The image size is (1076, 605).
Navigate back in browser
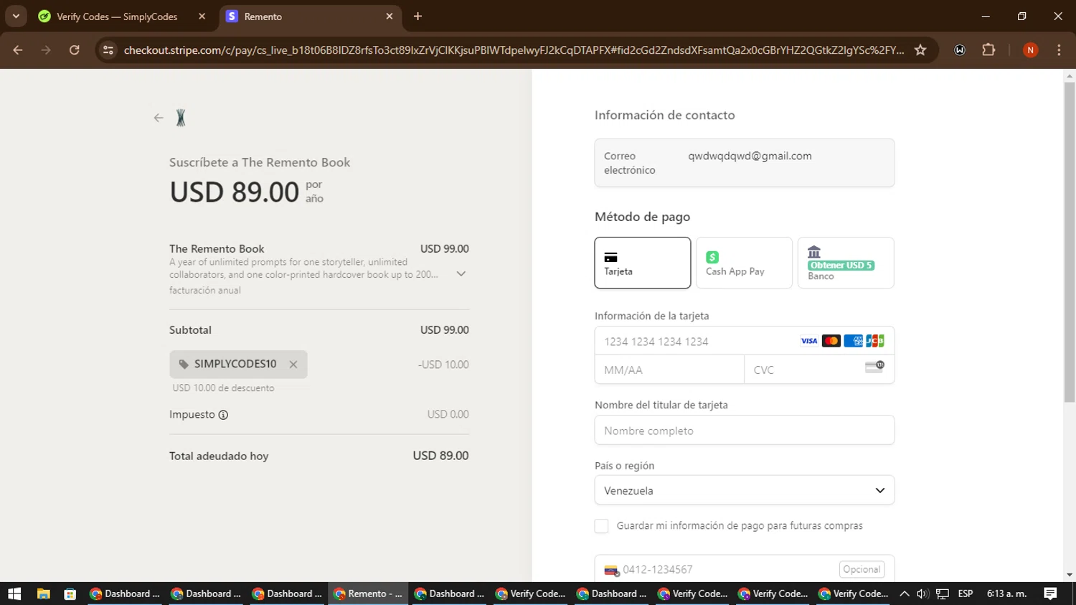pyautogui.click(x=18, y=50)
